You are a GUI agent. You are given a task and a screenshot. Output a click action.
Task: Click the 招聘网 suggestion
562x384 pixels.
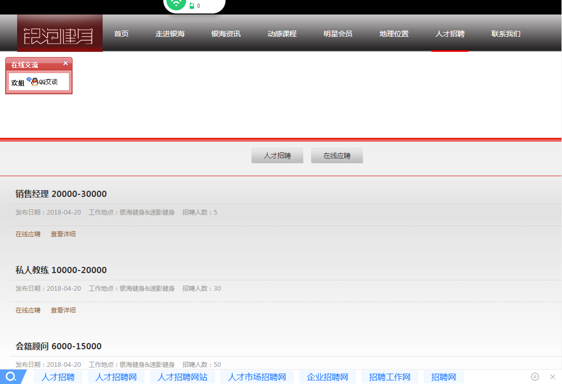click(x=444, y=377)
